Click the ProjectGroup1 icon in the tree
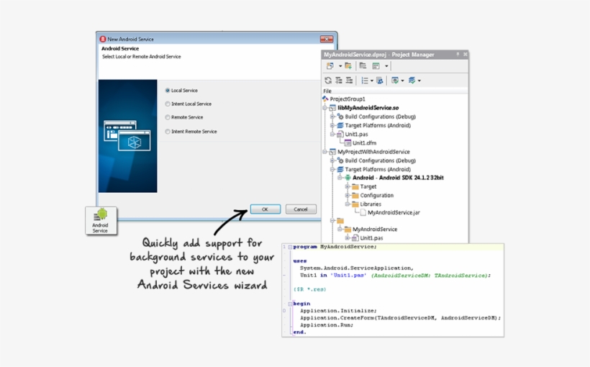 pos(325,99)
